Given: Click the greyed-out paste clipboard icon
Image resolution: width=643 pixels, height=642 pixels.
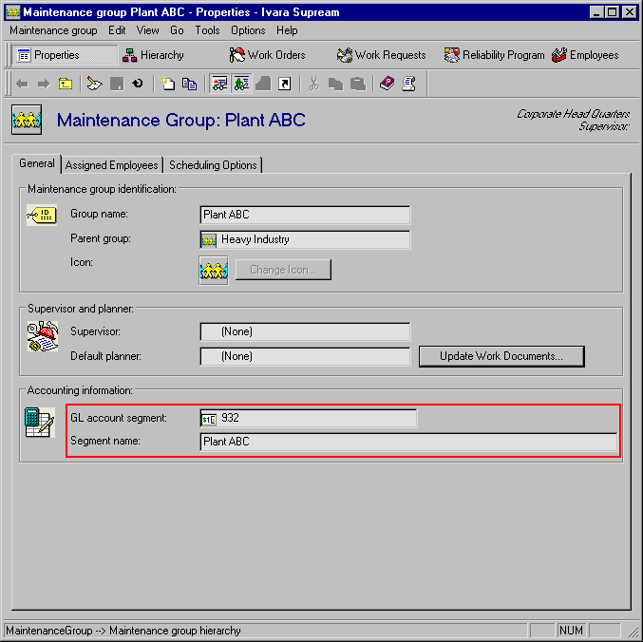Looking at the screenshot, I should point(358,84).
